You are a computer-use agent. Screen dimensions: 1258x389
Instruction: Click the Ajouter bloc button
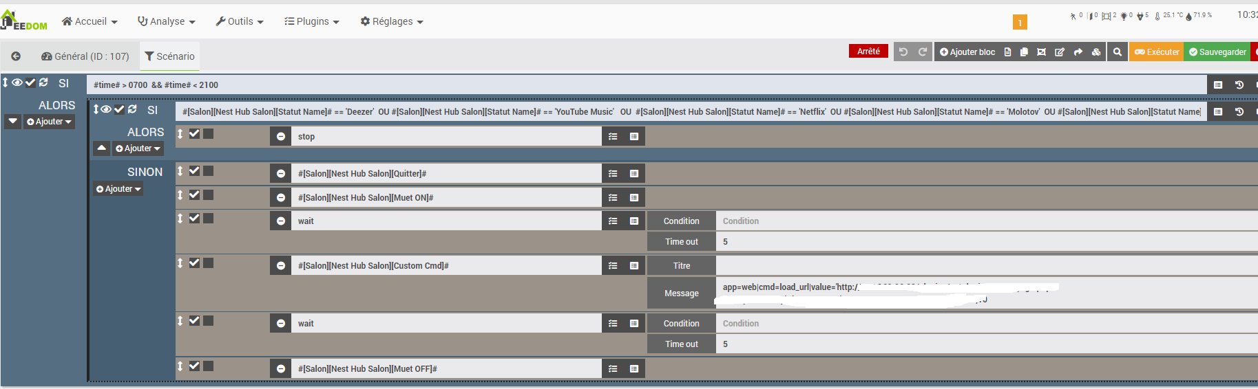tap(967, 52)
